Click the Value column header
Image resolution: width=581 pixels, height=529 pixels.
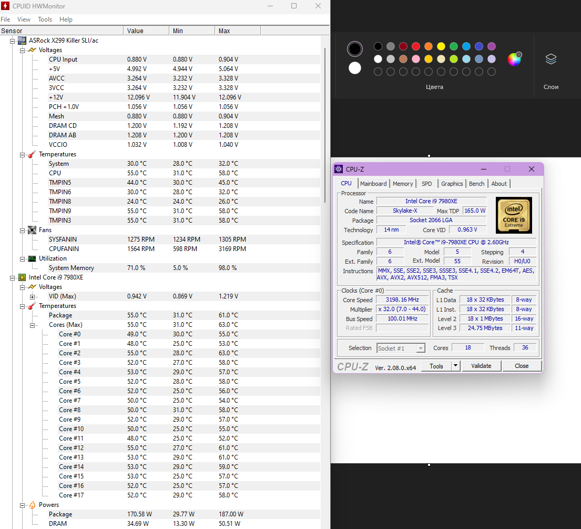pos(146,31)
